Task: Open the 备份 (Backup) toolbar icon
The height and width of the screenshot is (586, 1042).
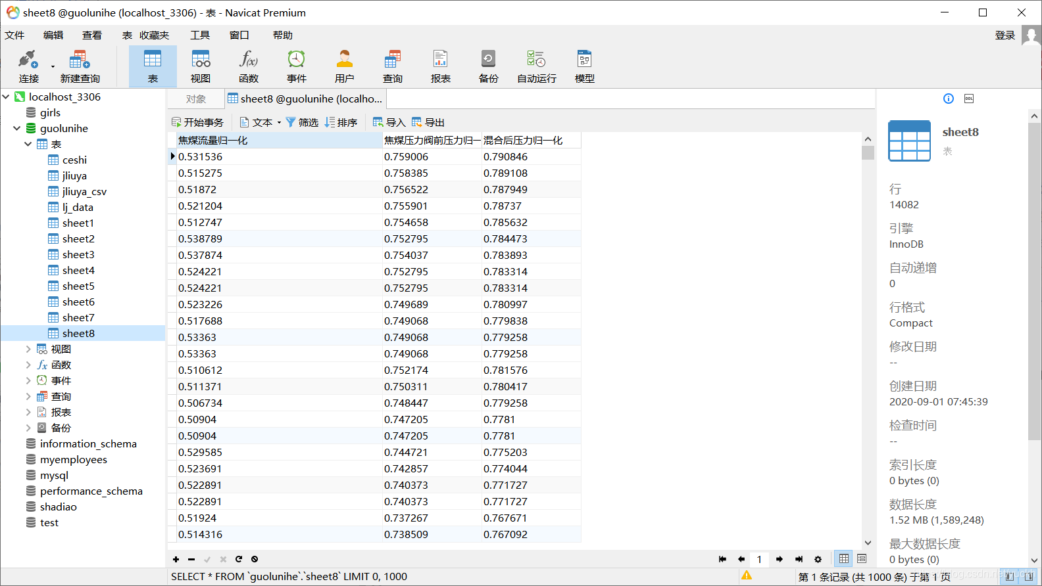Action: coord(489,67)
